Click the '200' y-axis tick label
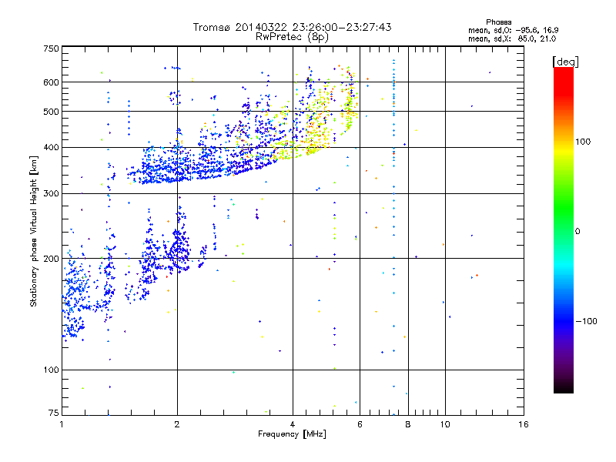 [51, 259]
